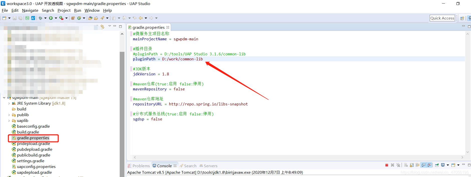Click the Clear Console icon
The width and height of the screenshot is (471, 177).
tap(406, 165)
